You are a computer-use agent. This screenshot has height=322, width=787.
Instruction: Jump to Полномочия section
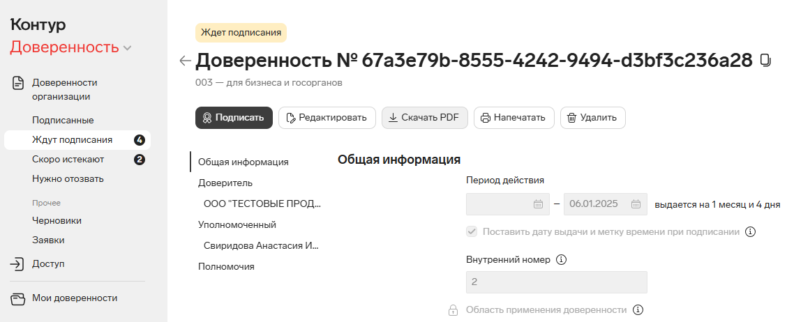[226, 266]
